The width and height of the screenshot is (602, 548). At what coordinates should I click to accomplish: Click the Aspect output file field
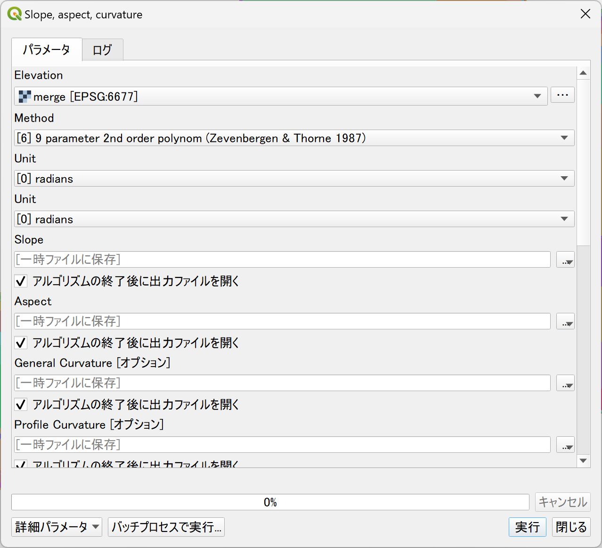(282, 321)
